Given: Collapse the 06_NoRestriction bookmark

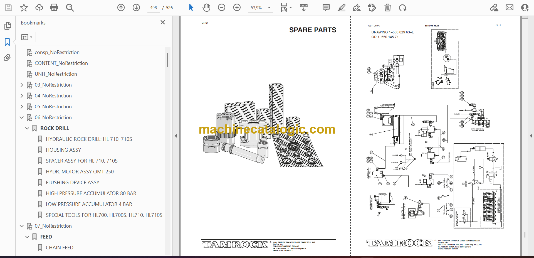Looking at the screenshot, I should 22,117.
